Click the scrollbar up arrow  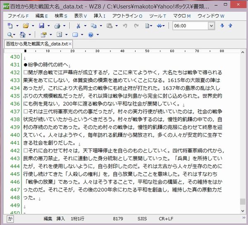coord(243,52)
